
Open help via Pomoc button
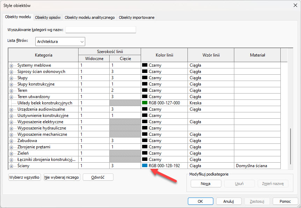tap(285, 201)
